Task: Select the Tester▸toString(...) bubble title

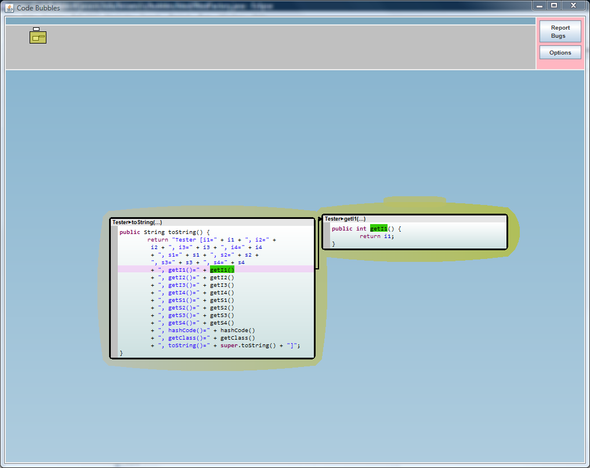Action: [x=137, y=222]
